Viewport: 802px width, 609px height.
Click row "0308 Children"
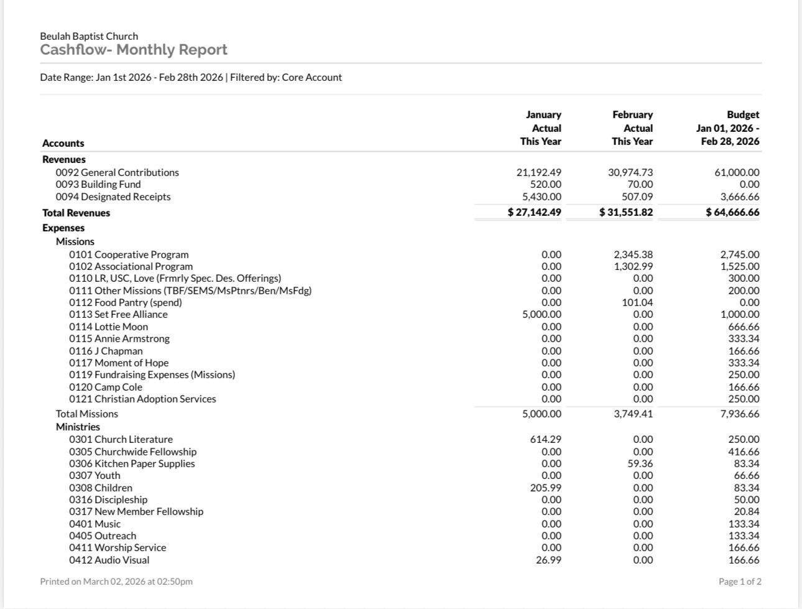pos(401,488)
